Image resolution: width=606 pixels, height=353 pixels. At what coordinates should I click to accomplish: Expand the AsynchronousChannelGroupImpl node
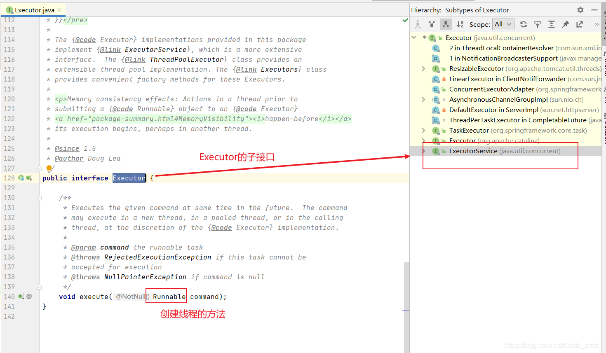point(423,99)
